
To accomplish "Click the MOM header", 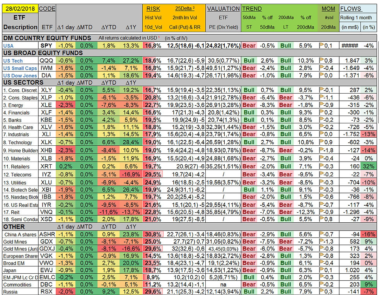I will pyautogui.click(x=328, y=9).
